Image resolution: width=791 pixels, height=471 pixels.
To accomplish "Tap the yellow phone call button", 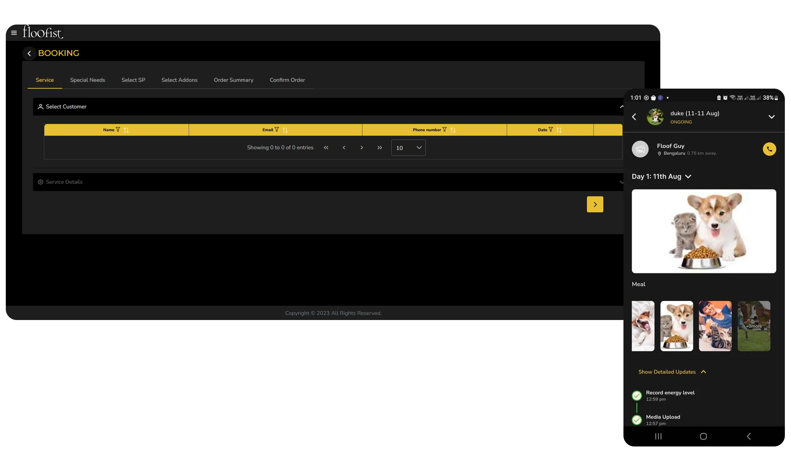I will click(769, 149).
